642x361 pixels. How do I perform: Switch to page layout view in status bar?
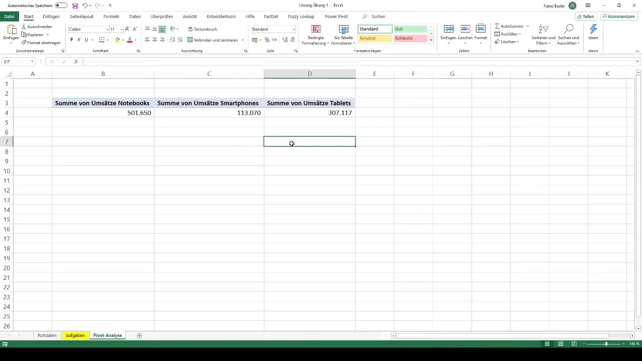[561, 344]
